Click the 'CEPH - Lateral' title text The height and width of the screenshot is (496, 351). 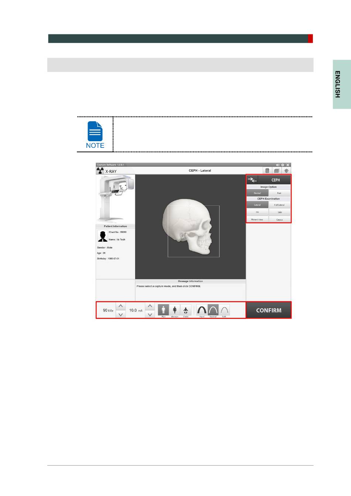click(x=200, y=171)
